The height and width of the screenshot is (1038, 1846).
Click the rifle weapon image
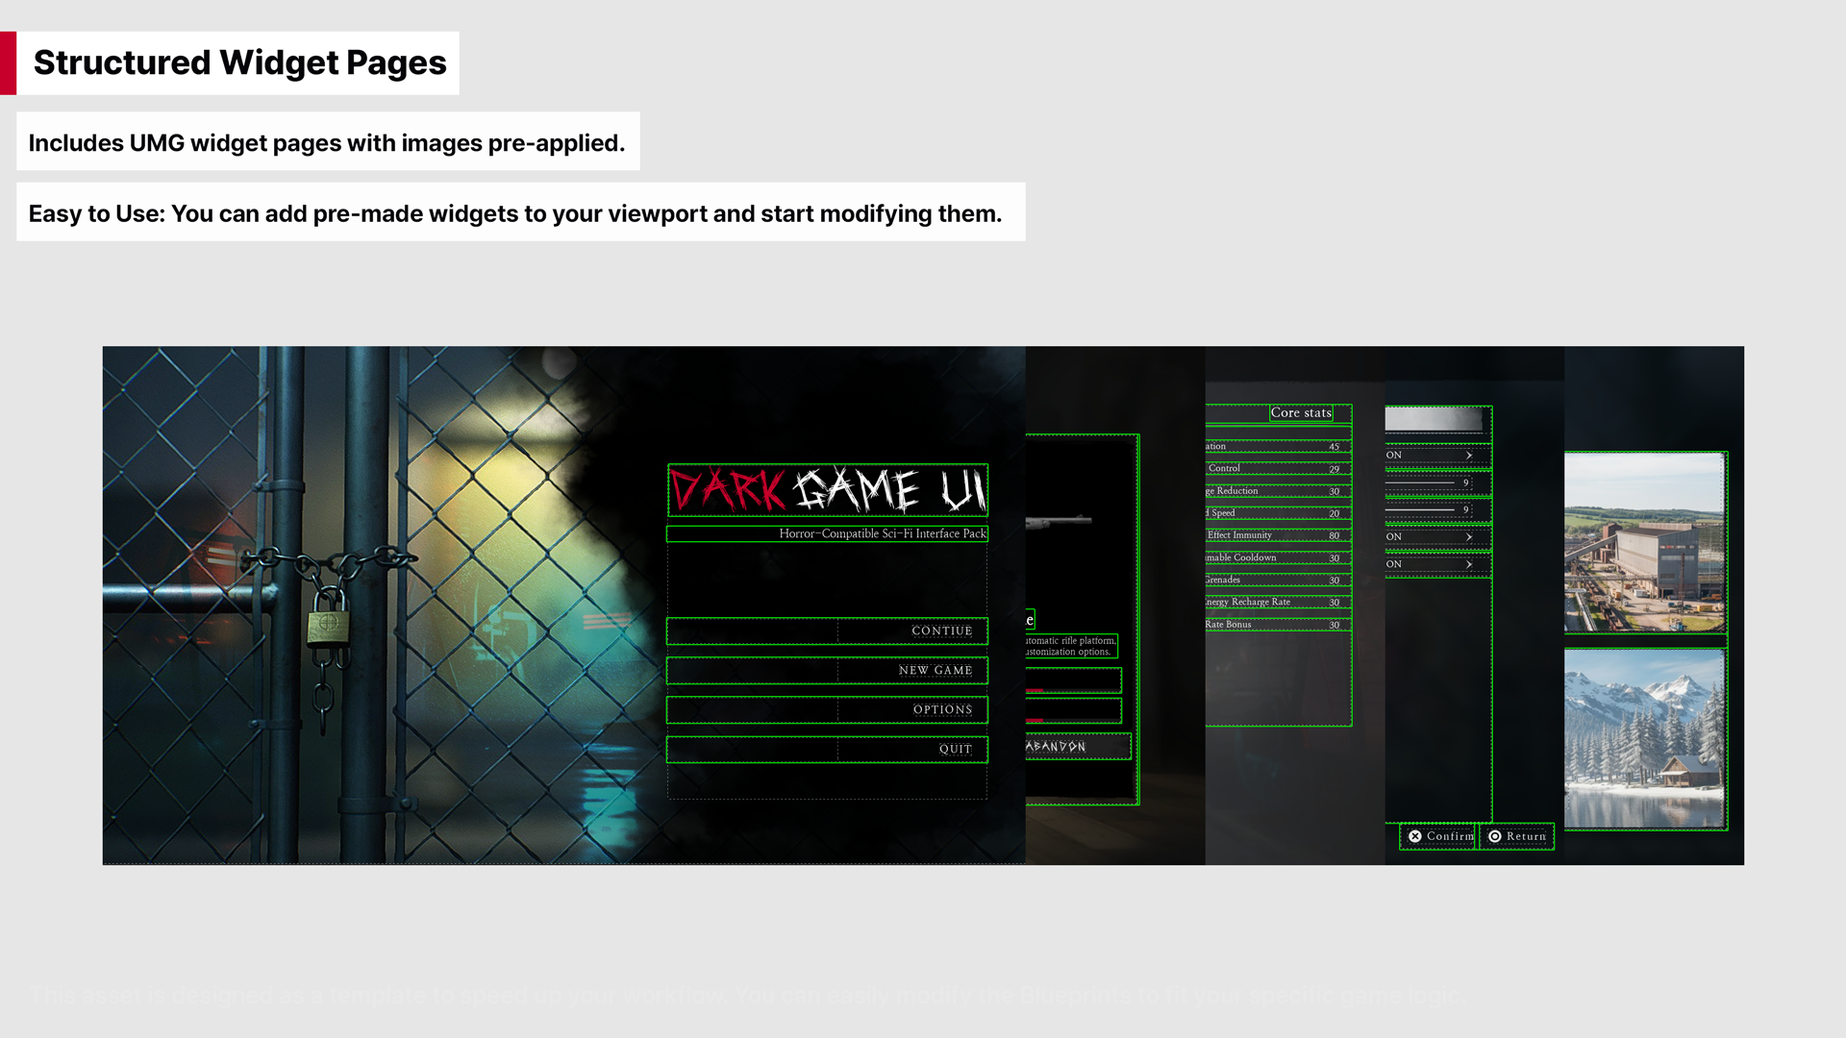1058,522
